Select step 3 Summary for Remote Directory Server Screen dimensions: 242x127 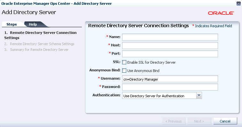click(36, 50)
